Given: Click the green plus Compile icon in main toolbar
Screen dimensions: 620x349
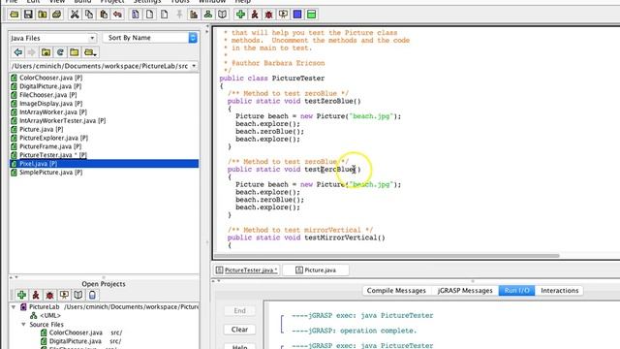Looking at the screenshot, I should coord(240,15).
